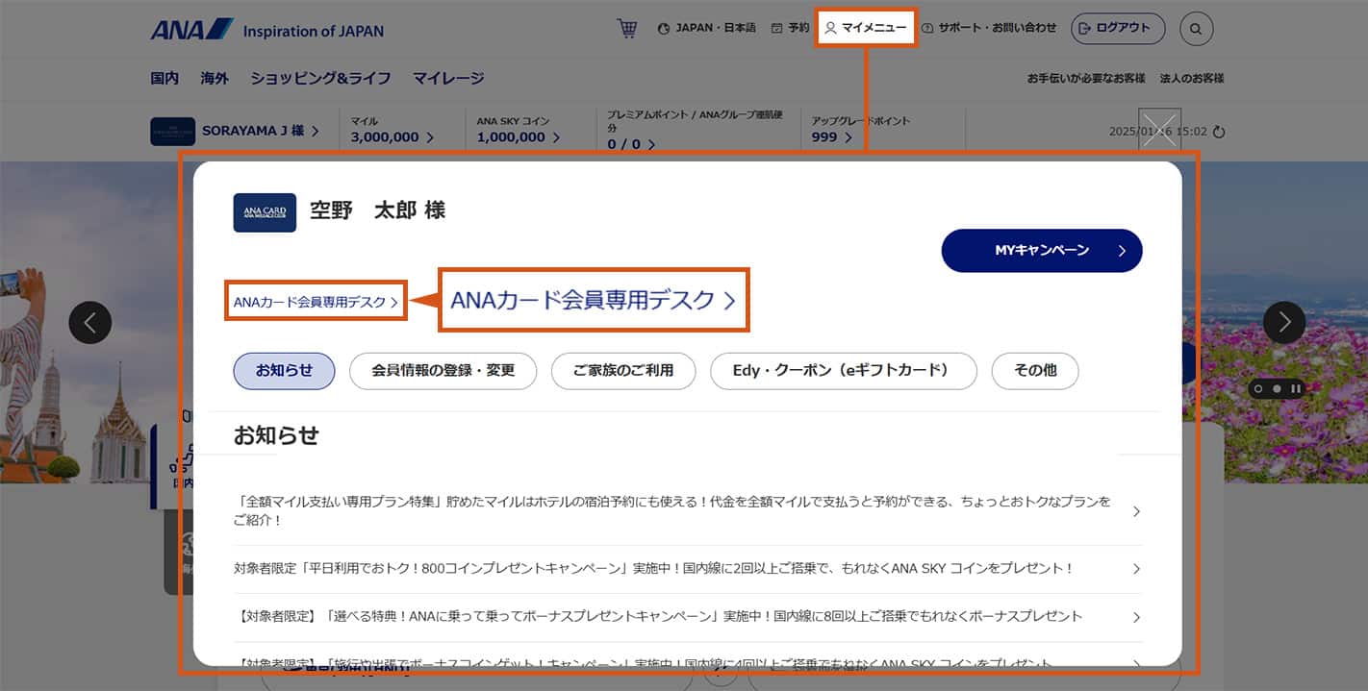Image resolution: width=1368 pixels, height=691 pixels.
Task: Click the ANA logo
Action: (191, 30)
